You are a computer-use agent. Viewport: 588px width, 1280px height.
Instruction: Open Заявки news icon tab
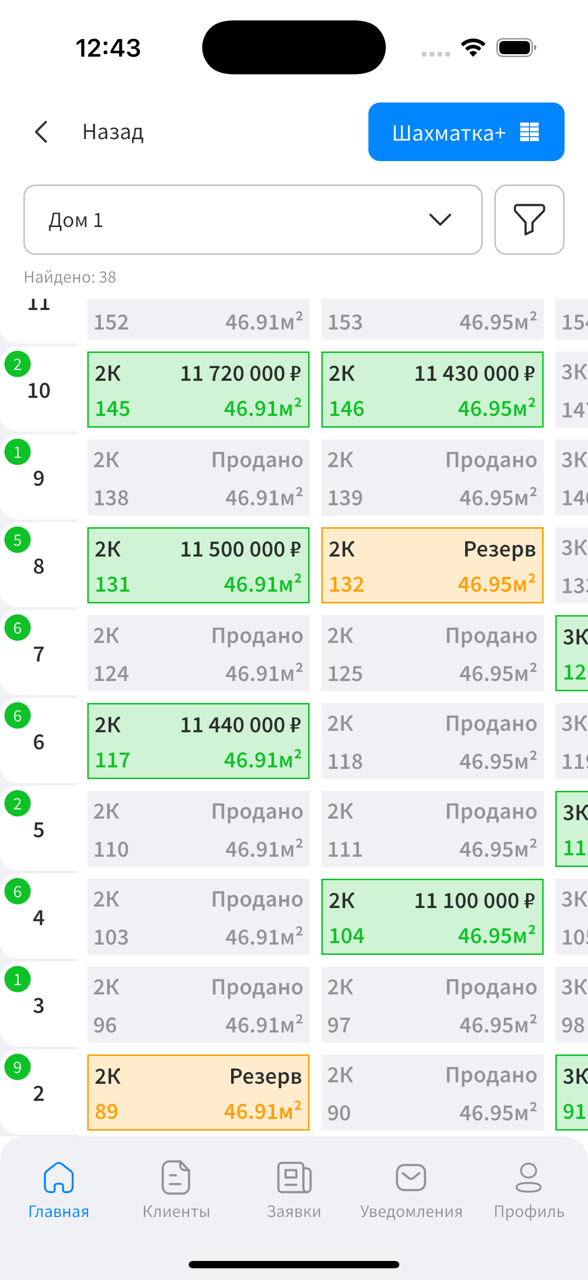tap(294, 1177)
